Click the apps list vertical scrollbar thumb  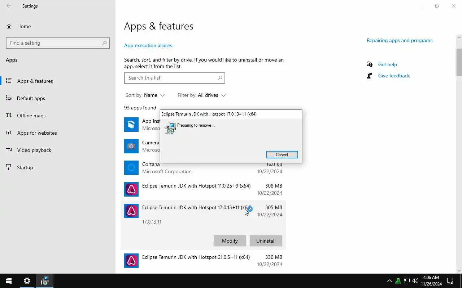pos(459,62)
